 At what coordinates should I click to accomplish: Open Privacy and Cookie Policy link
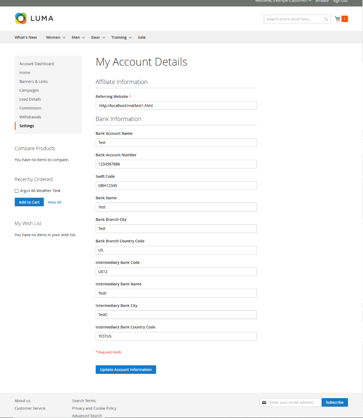point(94,408)
